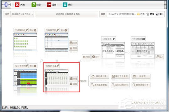Click the 欢迎使用 水晶排课 免费版 banner

[x=67, y=14]
